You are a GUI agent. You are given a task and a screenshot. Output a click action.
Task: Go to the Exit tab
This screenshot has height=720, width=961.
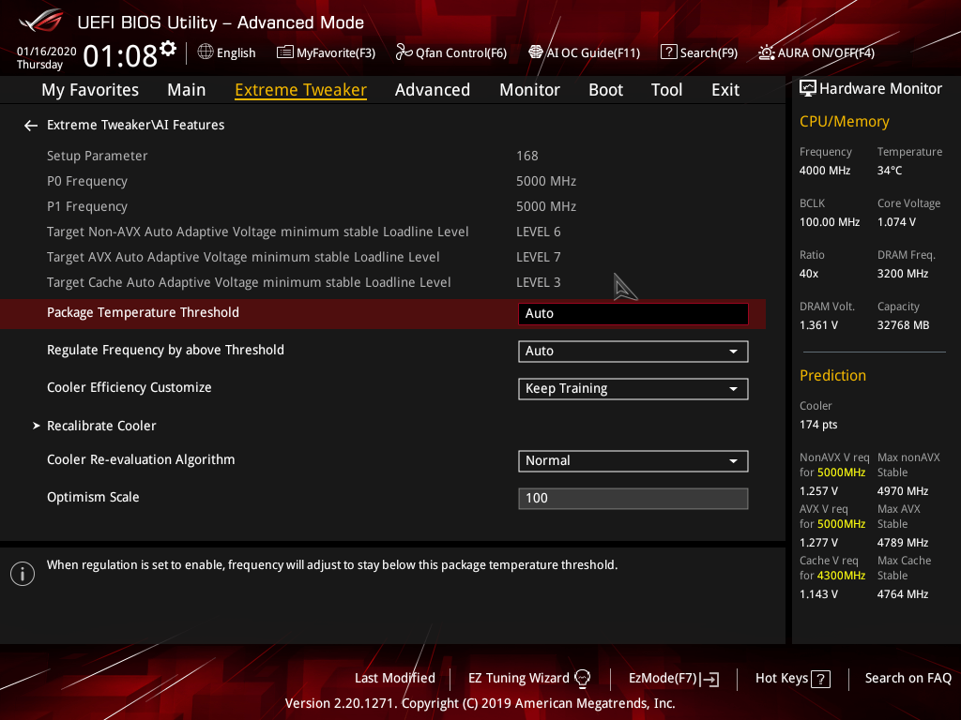point(725,90)
